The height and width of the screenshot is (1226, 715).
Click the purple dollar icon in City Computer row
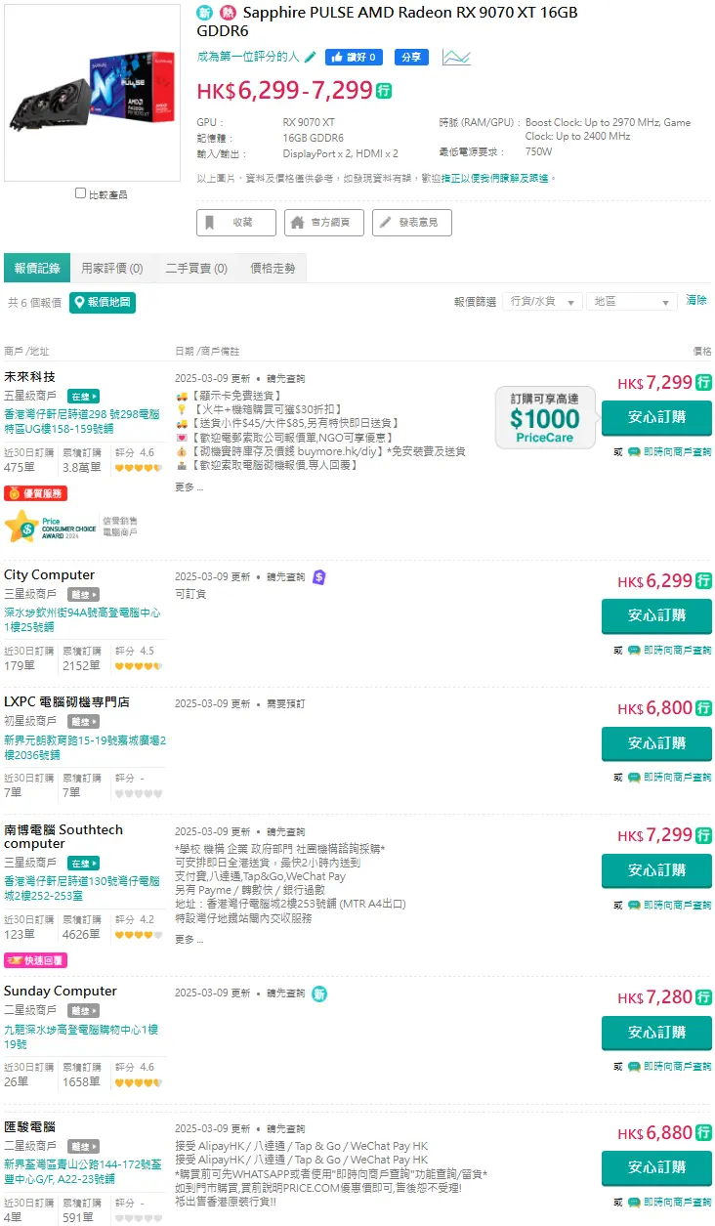tap(319, 577)
